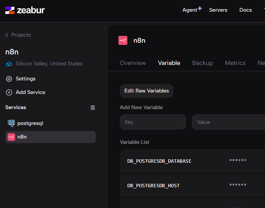Focus the Value input field
Screen dimensions: 265x208
click(228, 122)
